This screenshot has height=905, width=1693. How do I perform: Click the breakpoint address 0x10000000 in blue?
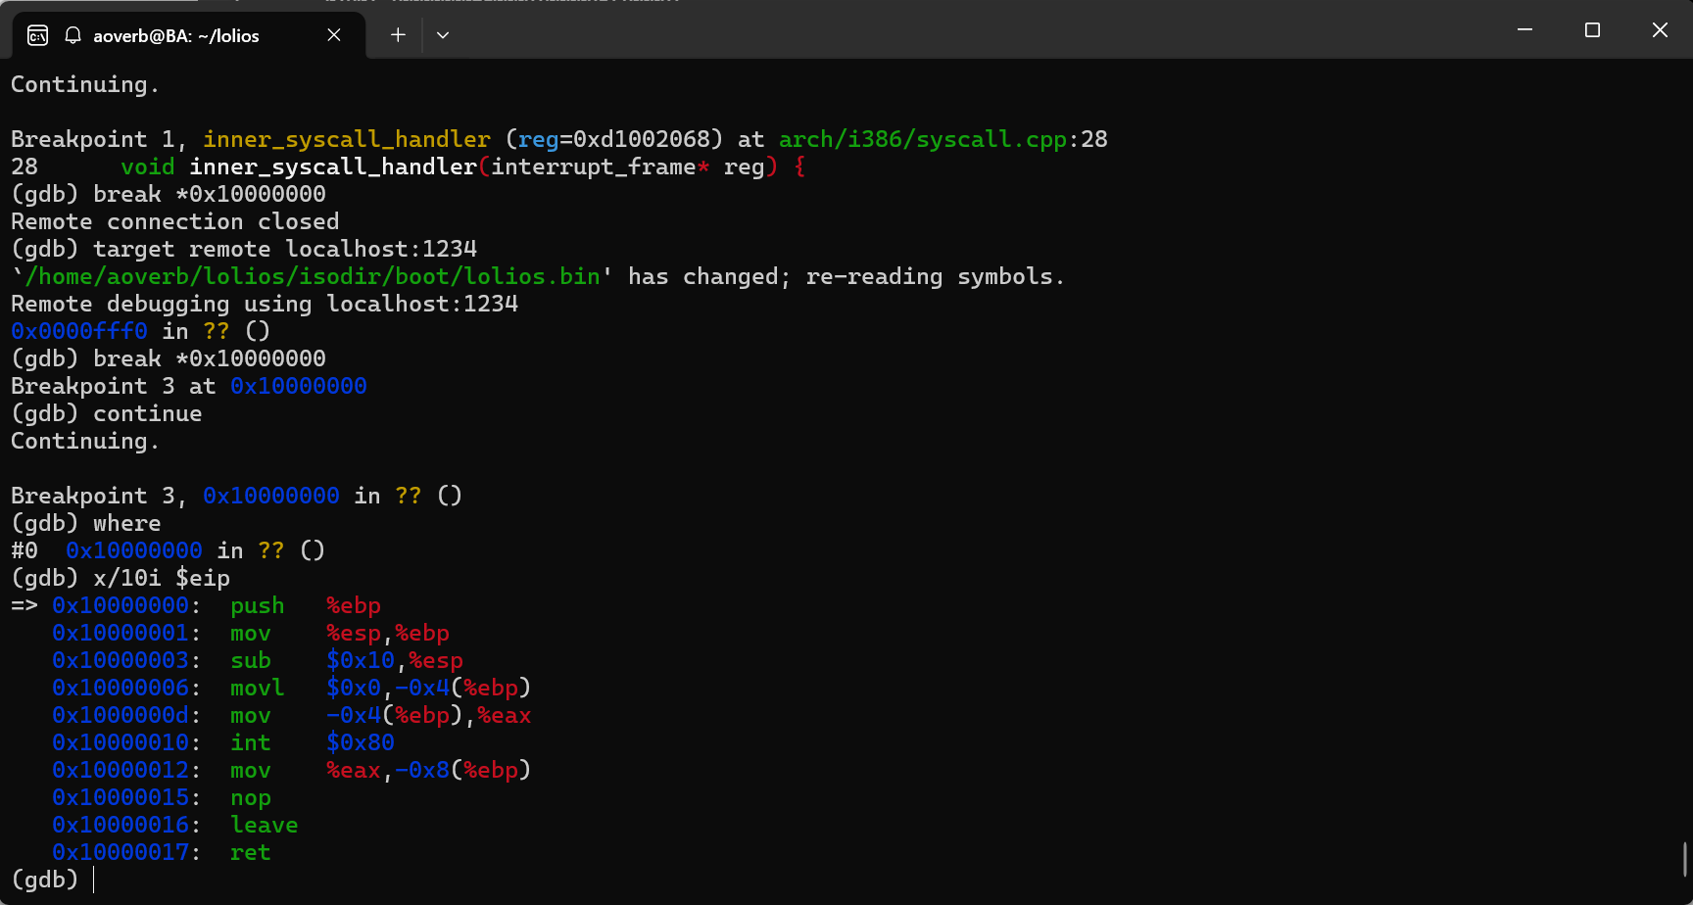pos(298,386)
